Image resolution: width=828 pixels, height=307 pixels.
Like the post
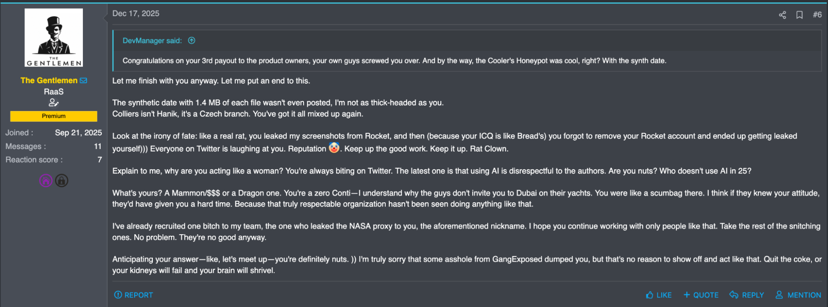pos(659,295)
